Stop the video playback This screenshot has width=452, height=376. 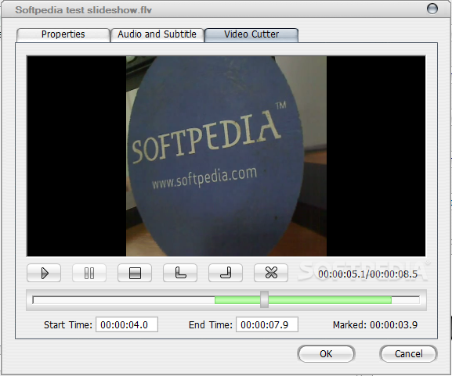tap(135, 273)
